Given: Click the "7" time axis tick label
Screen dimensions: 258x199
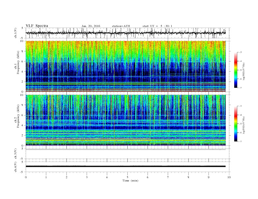Looking at the screenshot, I should pyautogui.click(x=168, y=177).
